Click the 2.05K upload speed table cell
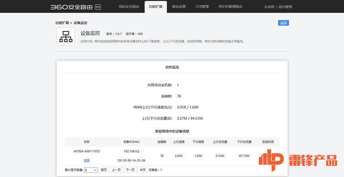This screenshot has width=344, height=177. click(x=179, y=156)
